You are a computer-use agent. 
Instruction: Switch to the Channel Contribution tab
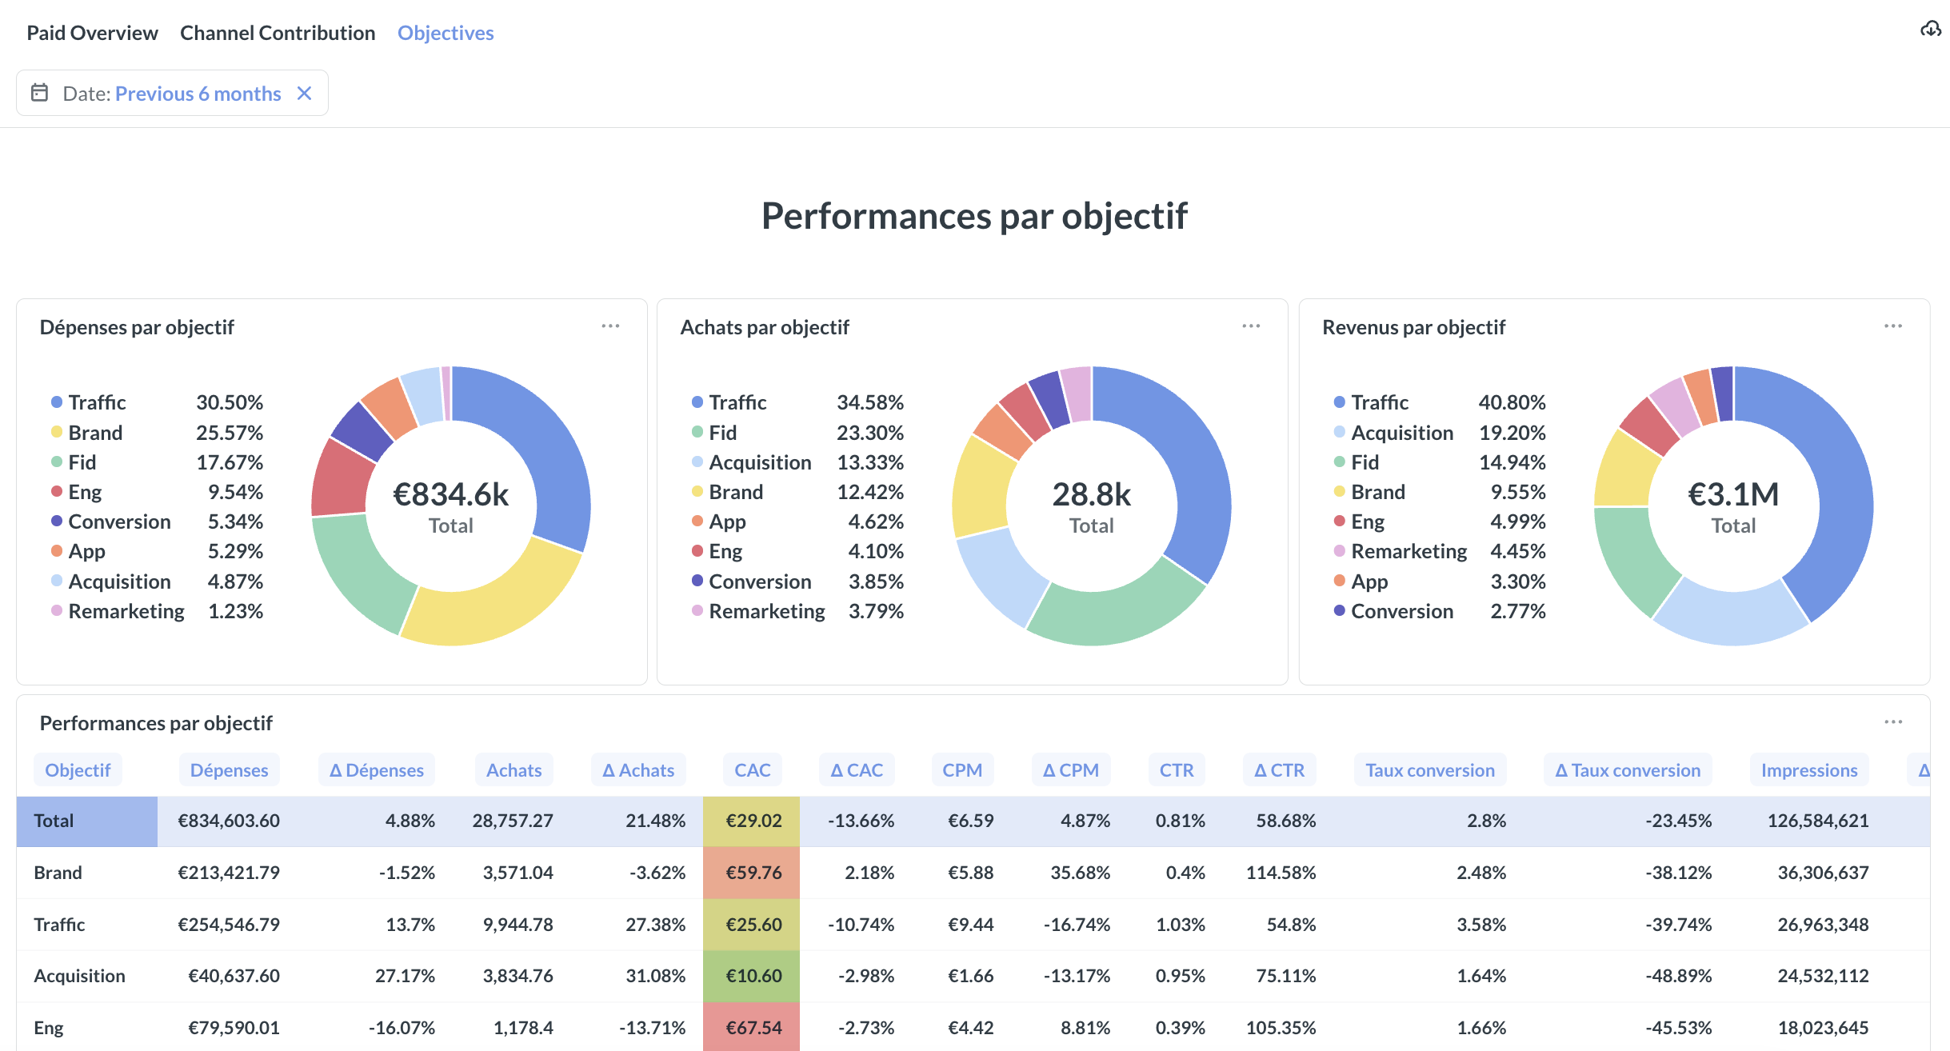[x=278, y=33]
